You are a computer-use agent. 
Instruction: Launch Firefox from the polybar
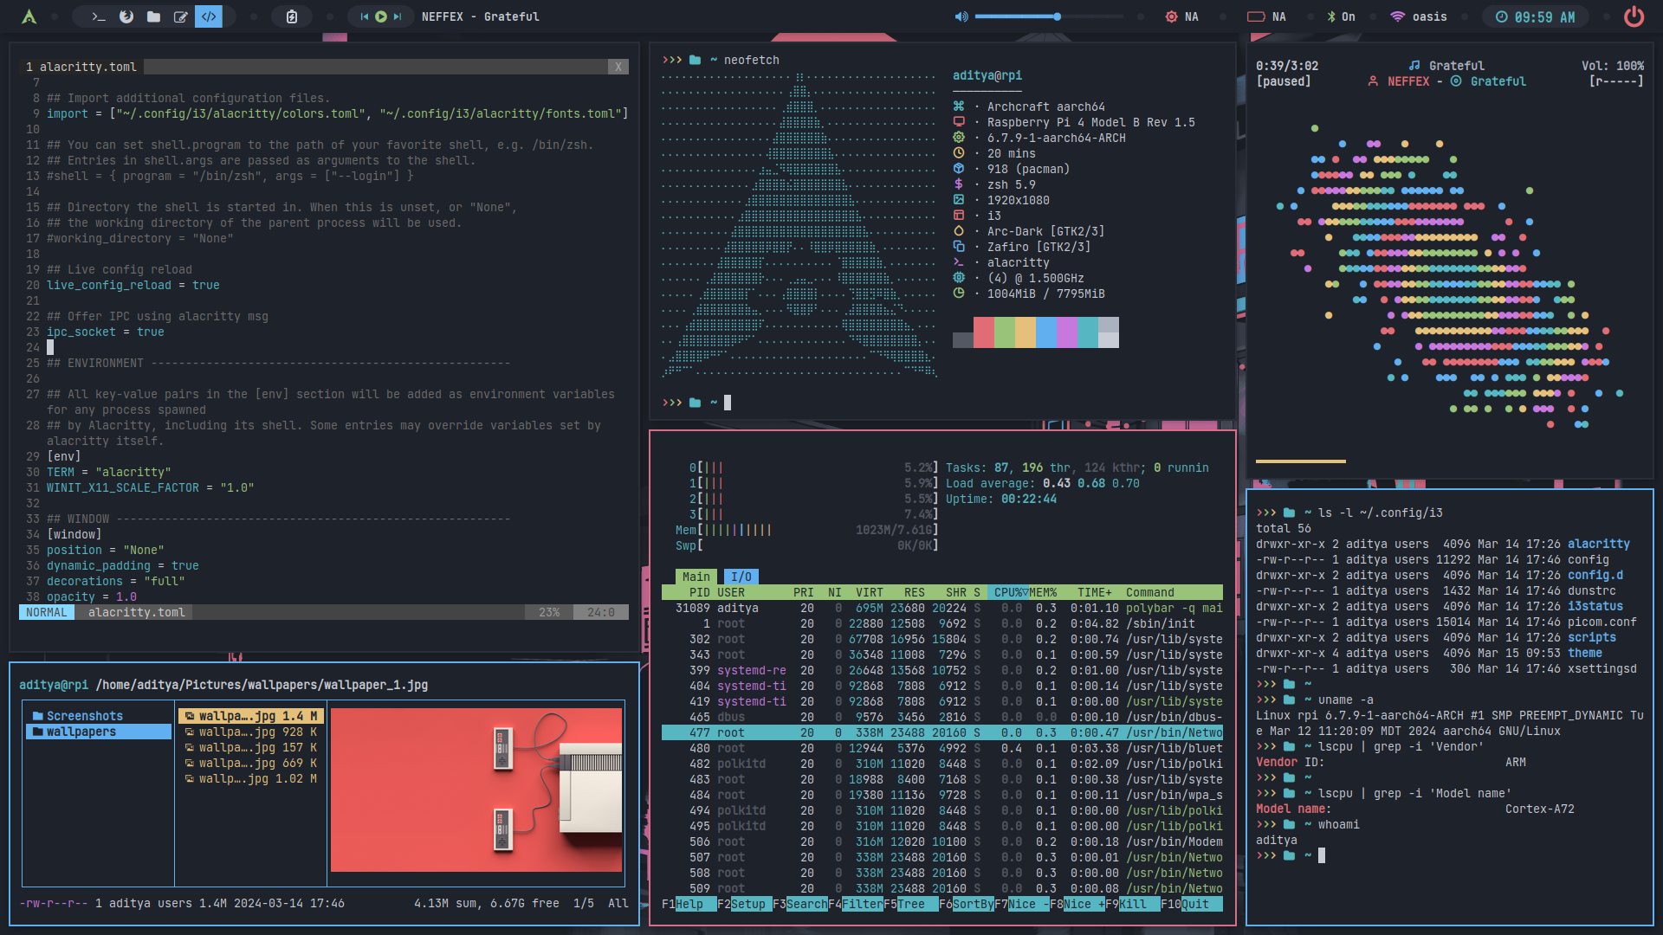point(126,16)
